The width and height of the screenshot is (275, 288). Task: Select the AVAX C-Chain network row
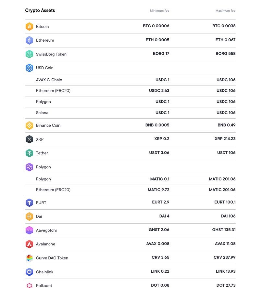click(49, 80)
